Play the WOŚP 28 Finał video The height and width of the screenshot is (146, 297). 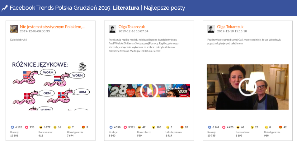click(149, 91)
